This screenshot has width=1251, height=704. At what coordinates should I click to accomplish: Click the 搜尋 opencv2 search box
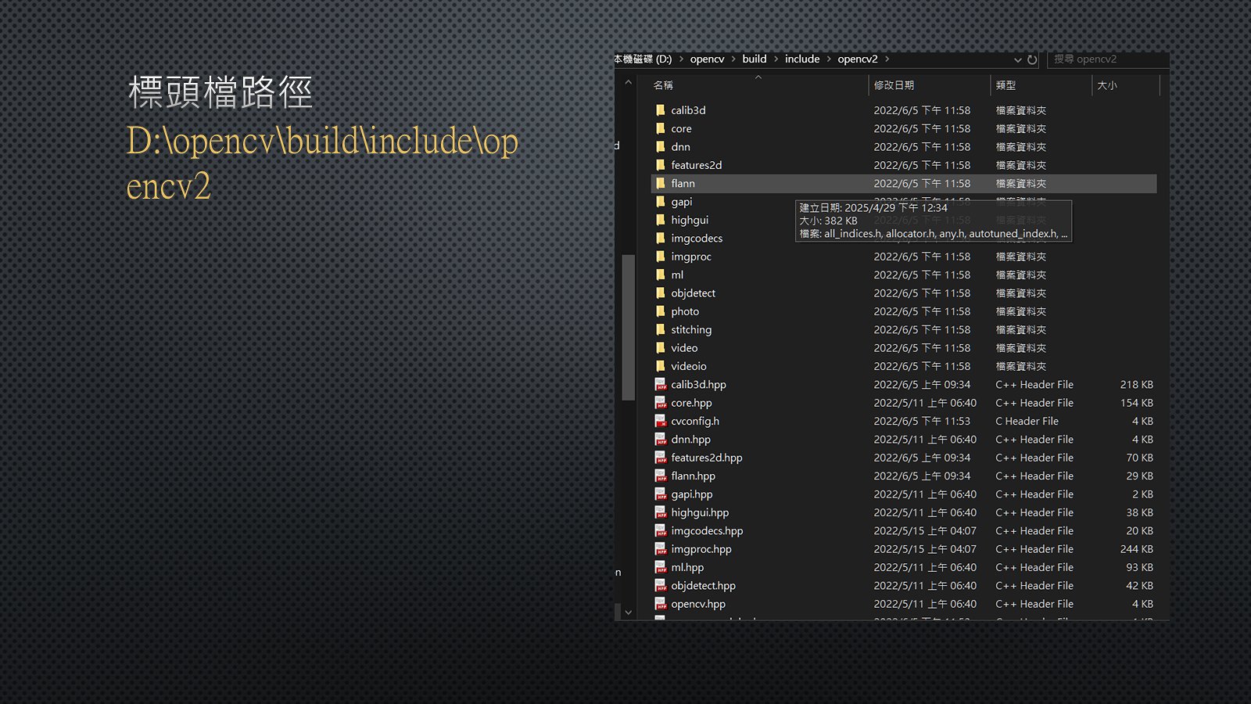pos(1107,59)
